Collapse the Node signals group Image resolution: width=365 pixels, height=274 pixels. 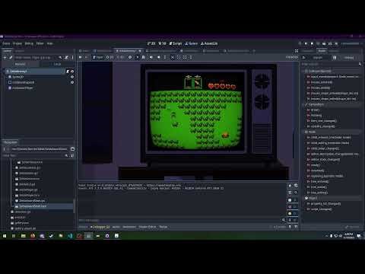(303, 132)
